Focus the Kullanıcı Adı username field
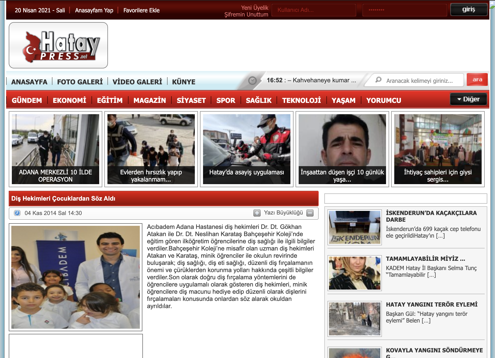The image size is (495, 358). click(314, 10)
